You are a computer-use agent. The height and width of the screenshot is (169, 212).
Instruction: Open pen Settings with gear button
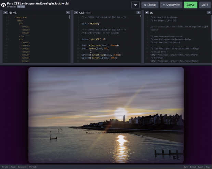(149, 5)
